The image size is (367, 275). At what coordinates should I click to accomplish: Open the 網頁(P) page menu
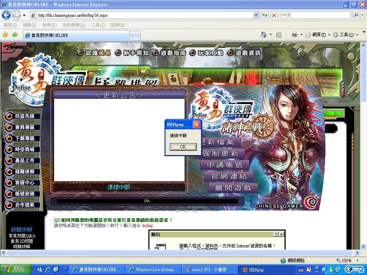click(318, 35)
